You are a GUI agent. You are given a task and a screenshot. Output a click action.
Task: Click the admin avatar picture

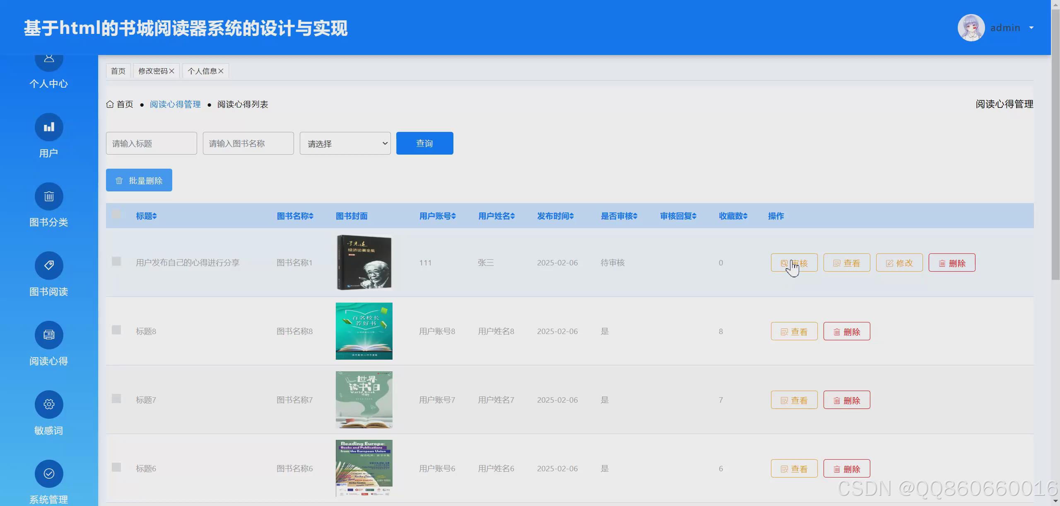click(x=971, y=28)
